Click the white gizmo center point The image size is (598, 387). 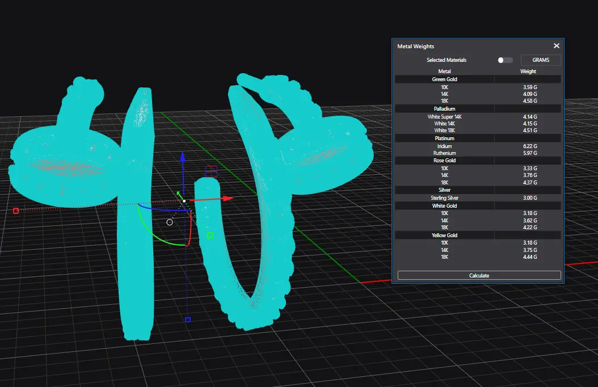[184, 201]
